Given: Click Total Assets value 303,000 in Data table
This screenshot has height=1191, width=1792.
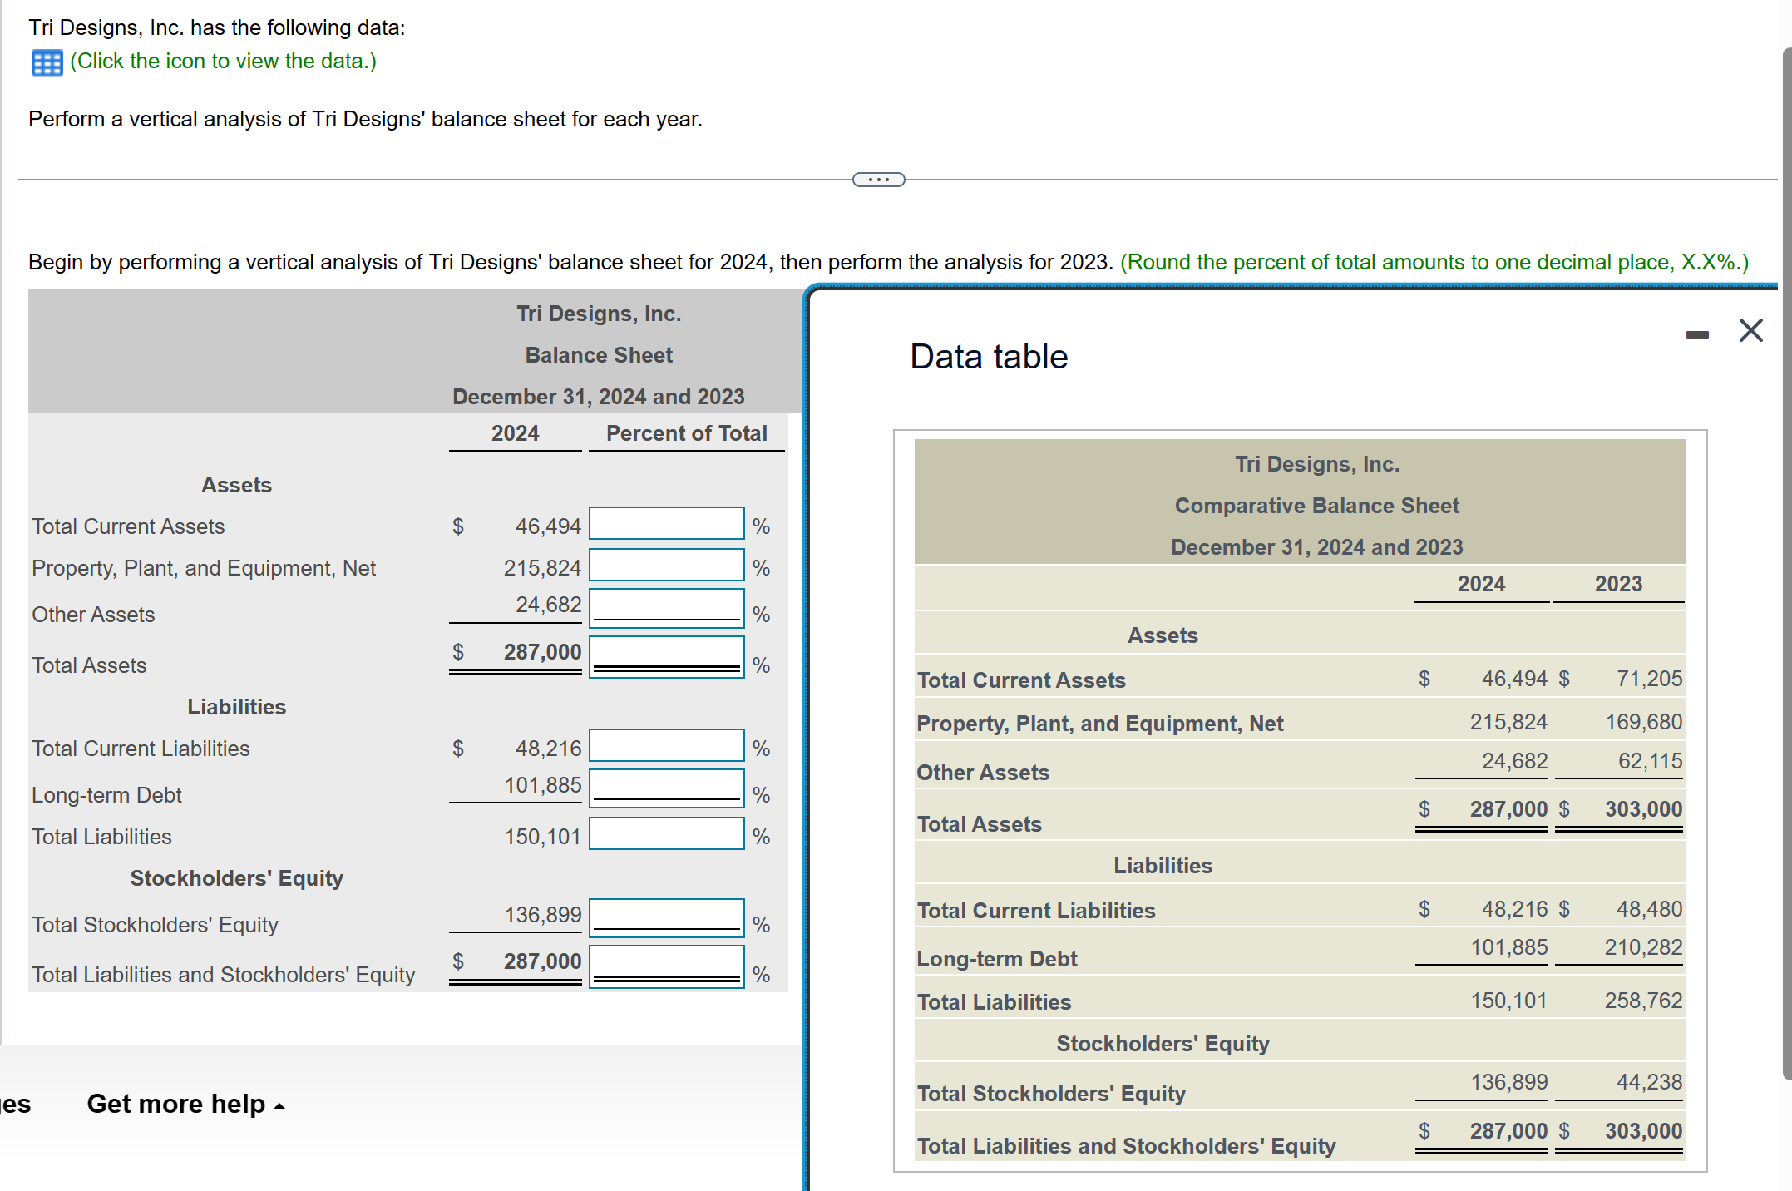Looking at the screenshot, I should coord(1643,808).
